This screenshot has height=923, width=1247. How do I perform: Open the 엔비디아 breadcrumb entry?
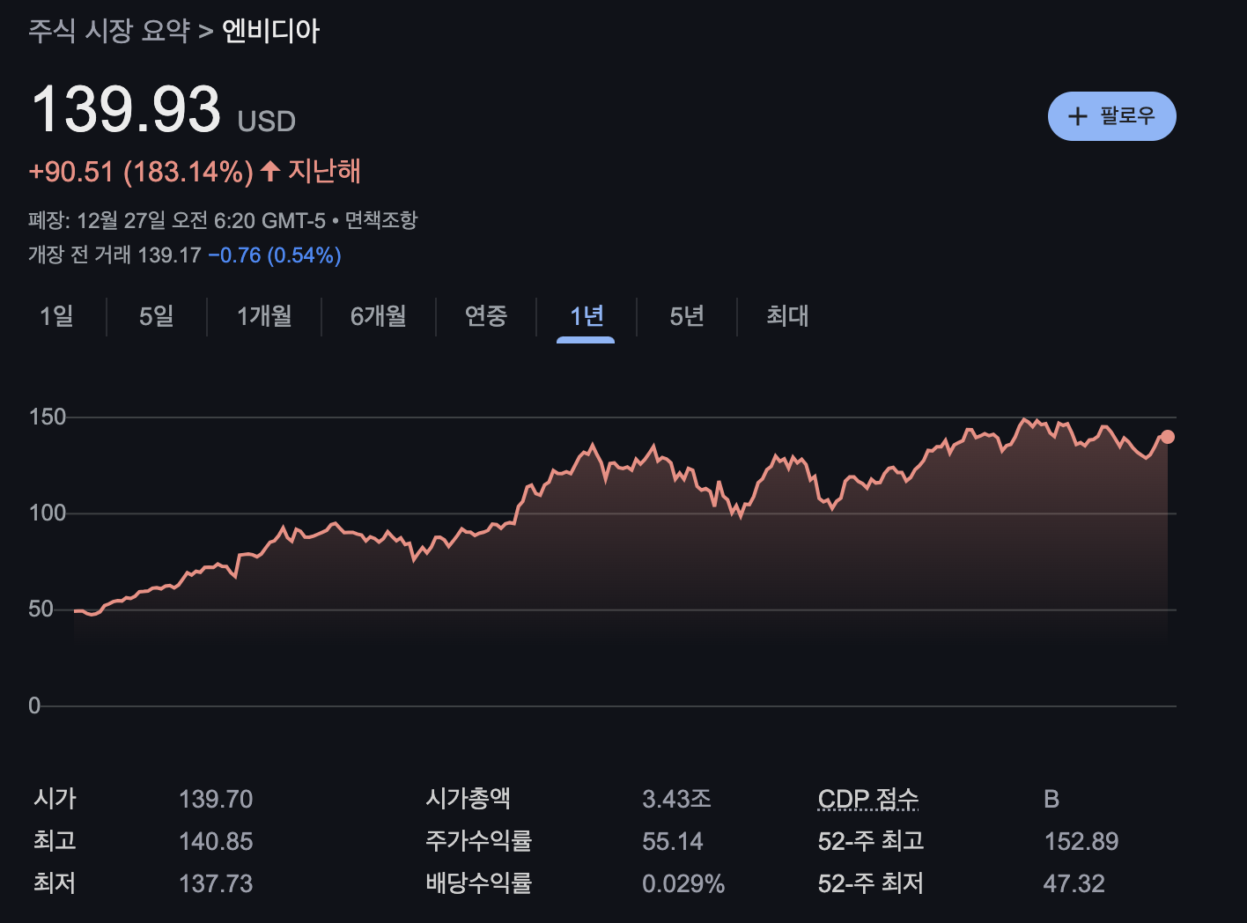tap(273, 29)
